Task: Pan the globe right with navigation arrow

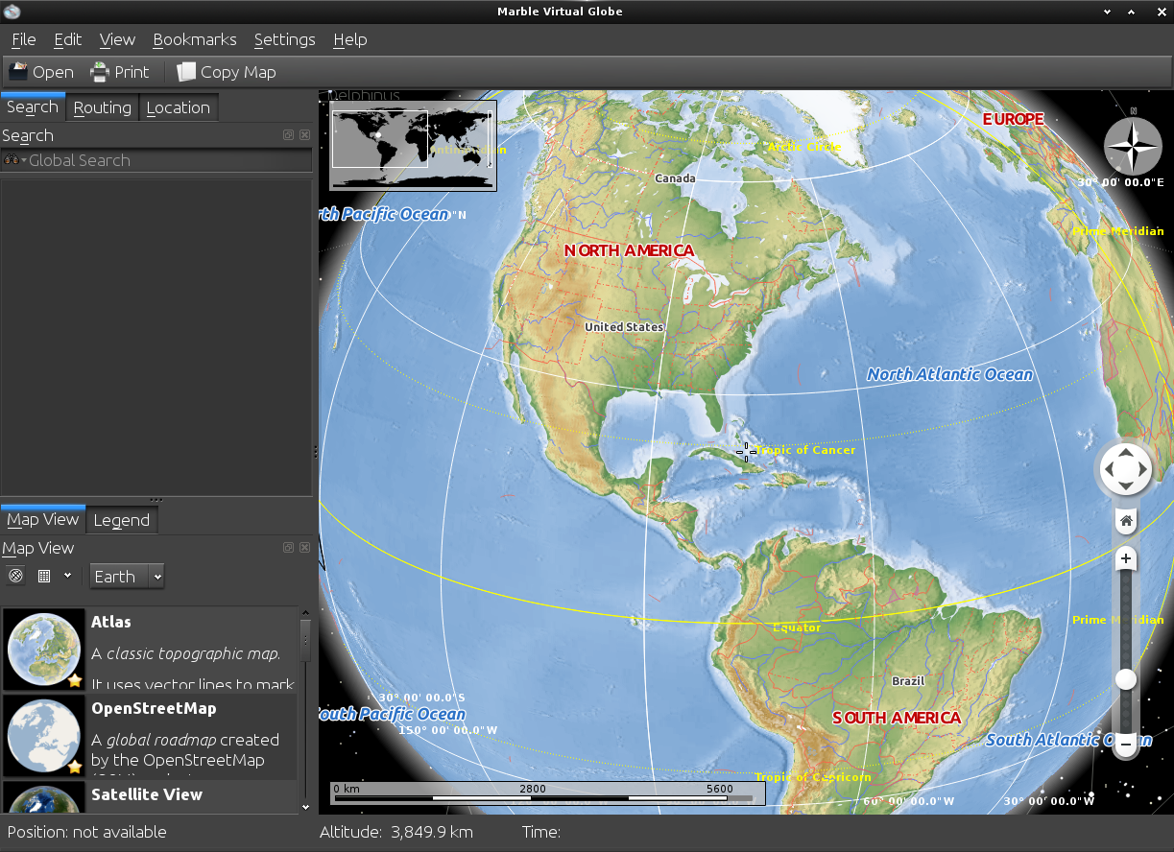Action: [1143, 470]
